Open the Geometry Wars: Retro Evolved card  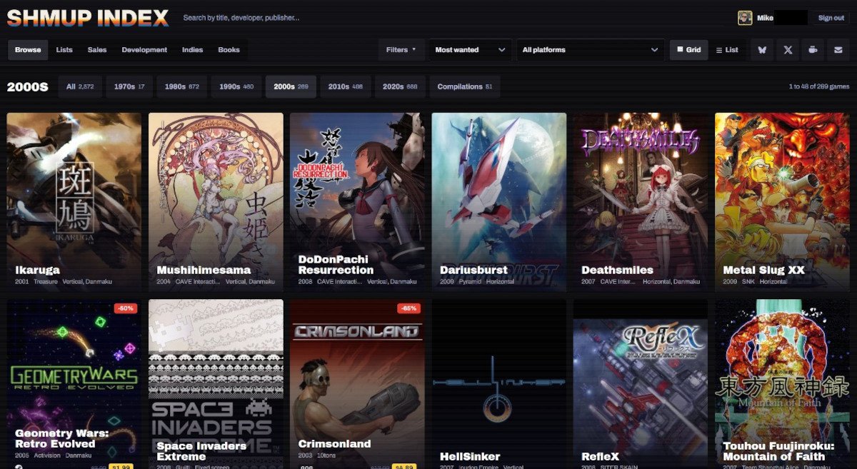74,384
